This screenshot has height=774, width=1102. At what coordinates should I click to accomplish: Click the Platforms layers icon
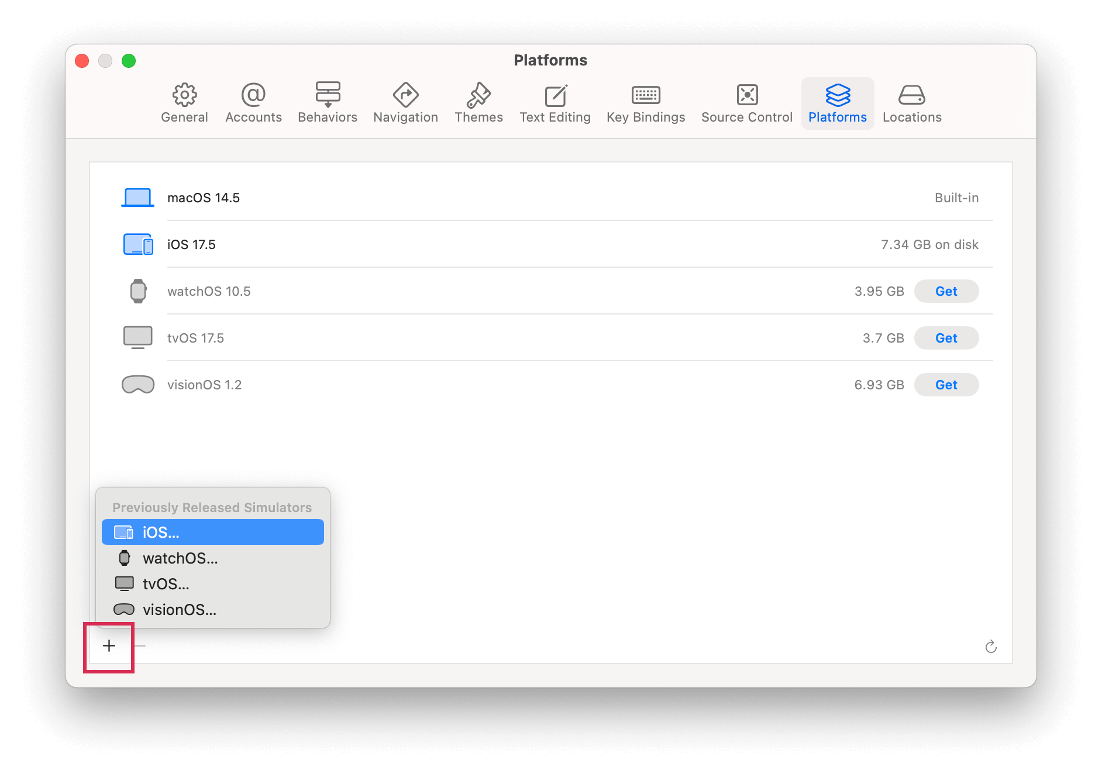[x=838, y=95]
